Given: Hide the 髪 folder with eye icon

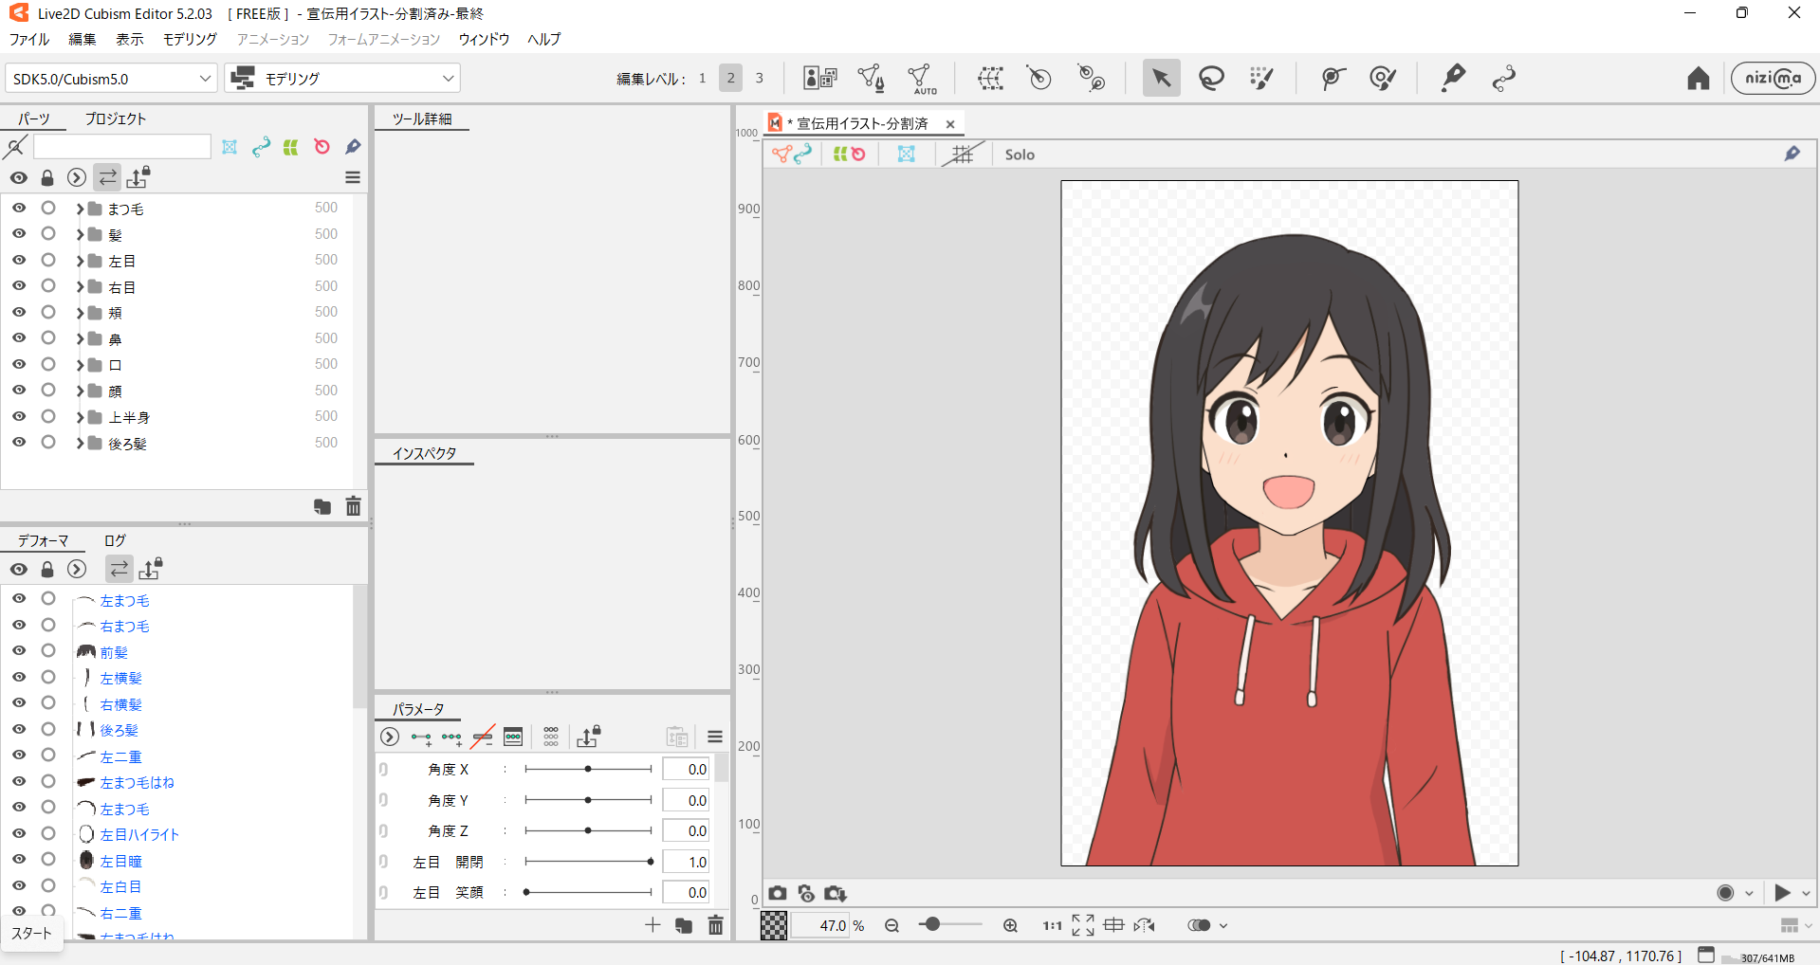Looking at the screenshot, I should coord(19,234).
